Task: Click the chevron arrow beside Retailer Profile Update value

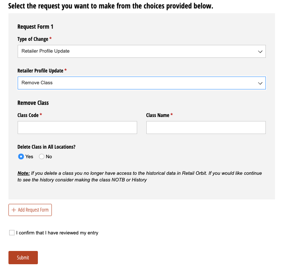Action: coord(260,52)
